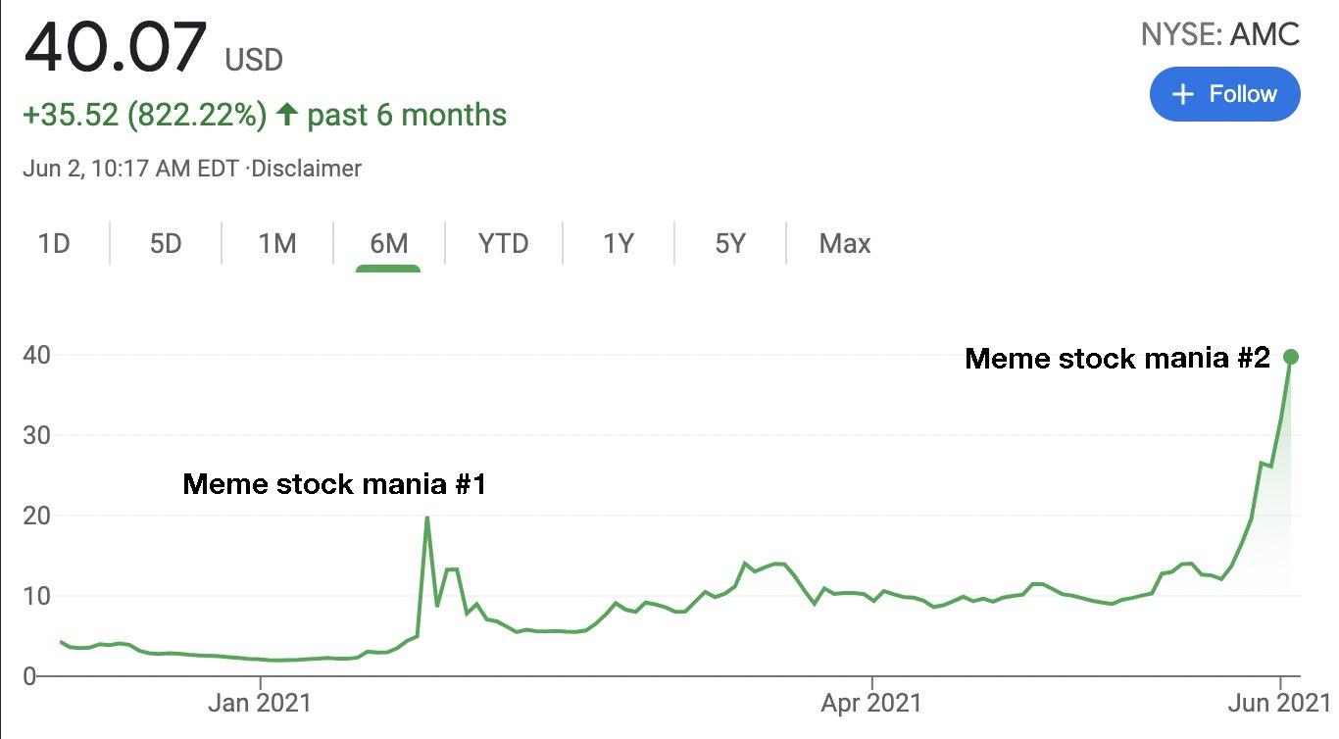Click the plus icon in the Follow button
The width and height of the screenshot is (1339, 739).
coord(1183,94)
